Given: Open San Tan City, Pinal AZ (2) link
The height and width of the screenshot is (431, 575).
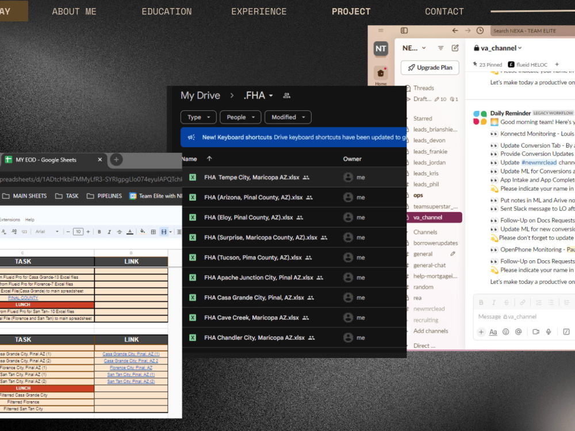Looking at the screenshot, I should point(131,382).
